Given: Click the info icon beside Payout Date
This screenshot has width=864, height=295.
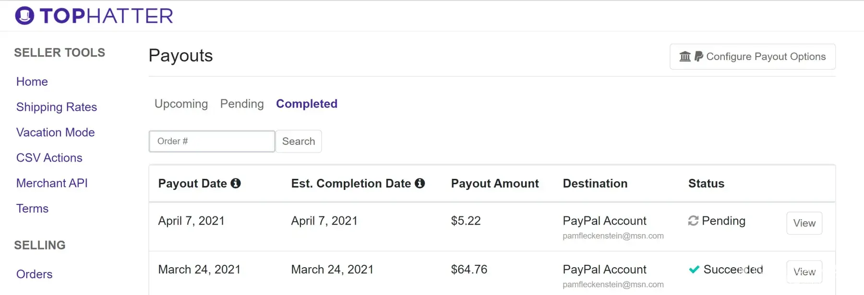Looking at the screenshot, I should pyautogui.click(x=236, y=183).
